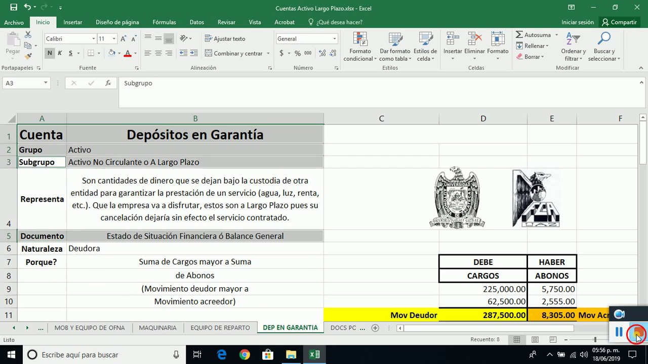
Task: Open text orientation options
Action: click(185, 38)
